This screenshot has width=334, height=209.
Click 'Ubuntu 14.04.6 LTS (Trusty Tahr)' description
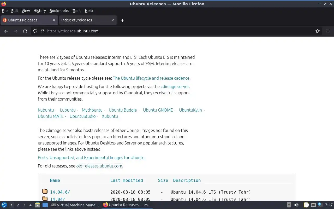pyautogui.click(x=211, y=192)
